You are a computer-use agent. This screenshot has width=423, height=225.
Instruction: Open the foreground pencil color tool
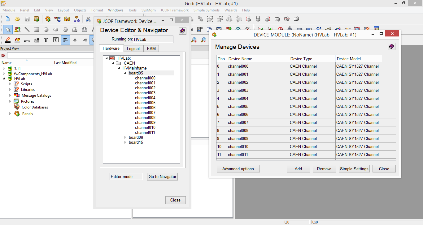pos(8,40)
